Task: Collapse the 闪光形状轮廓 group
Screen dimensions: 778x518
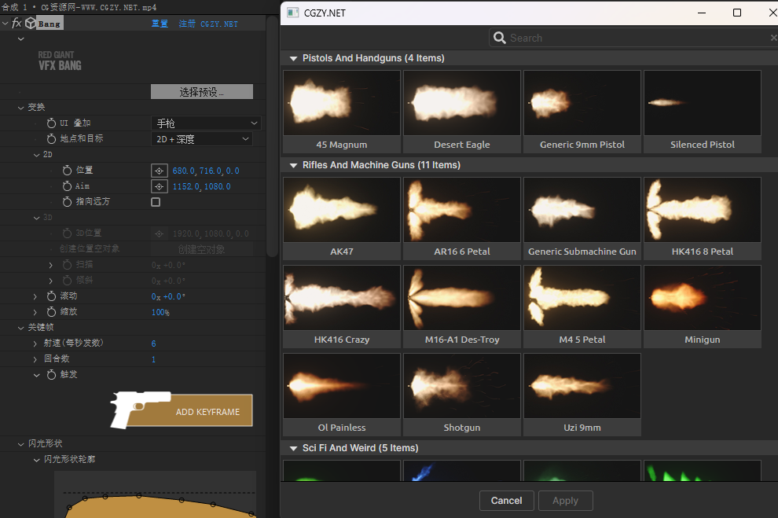Action: [36, 460]
